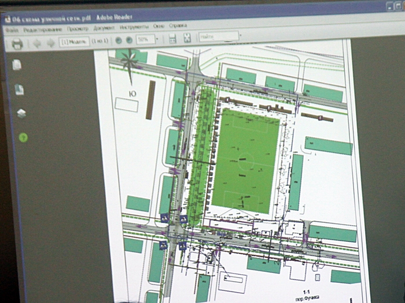This screenshot has height=303, width=405.
Task: Expand the find options dropdown arrow
Action: pyautogui.click(x=241, y=36)
